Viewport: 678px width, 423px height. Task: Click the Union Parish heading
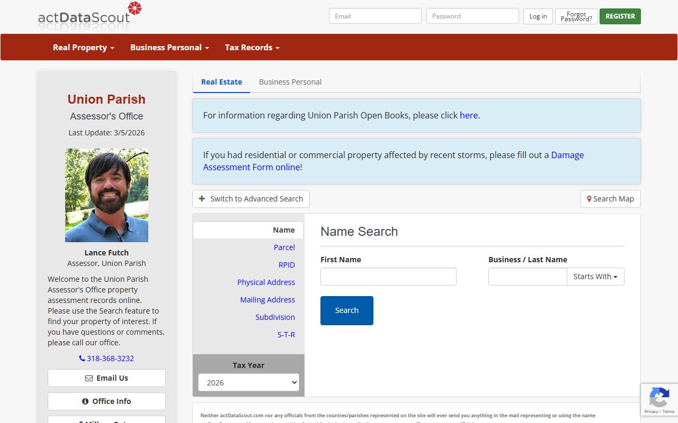tap(106, 99)
